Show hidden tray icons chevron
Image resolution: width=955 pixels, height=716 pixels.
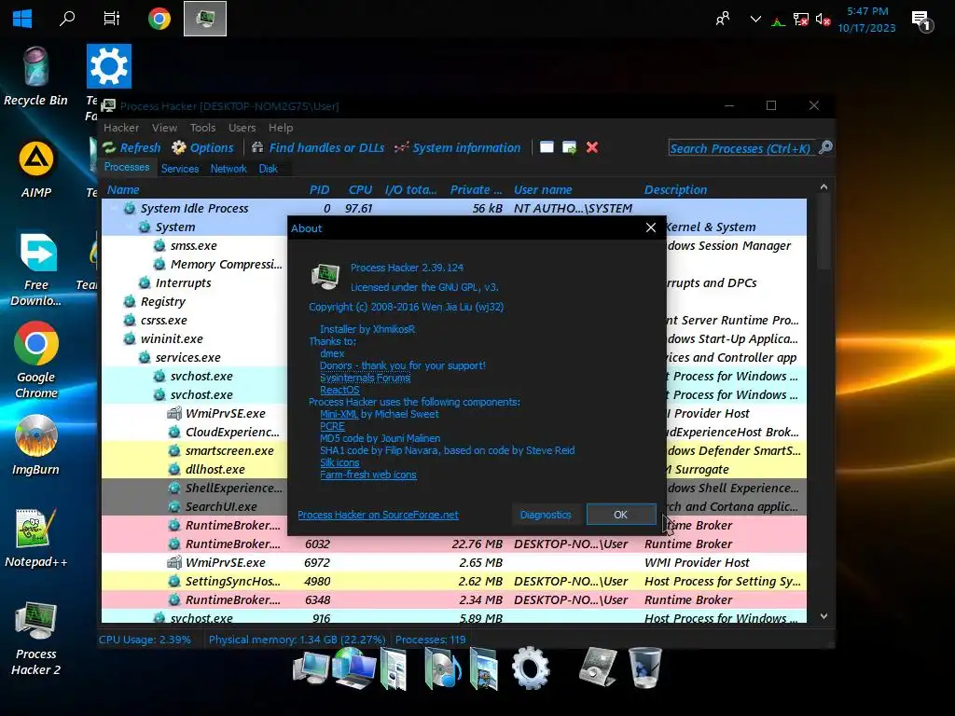pos(755,19)
